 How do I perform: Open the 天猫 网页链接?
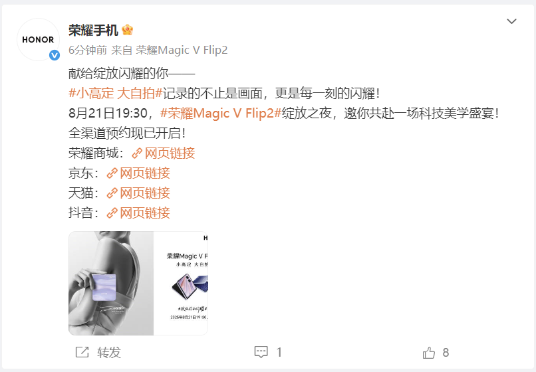tap(138, 193)
